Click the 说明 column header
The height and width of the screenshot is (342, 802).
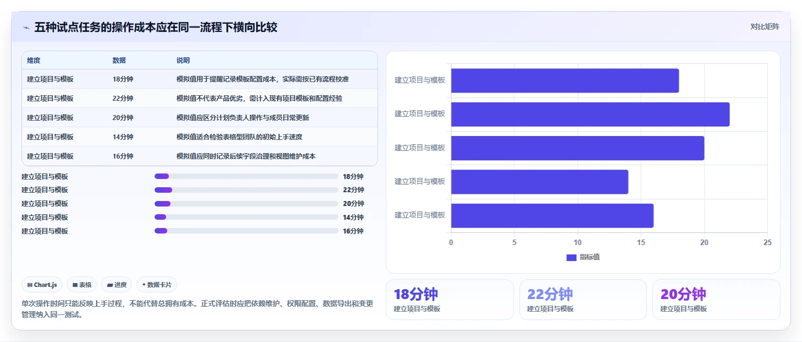pos(183,60)
